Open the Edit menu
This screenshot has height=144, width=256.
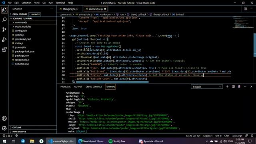coord(16,3)
